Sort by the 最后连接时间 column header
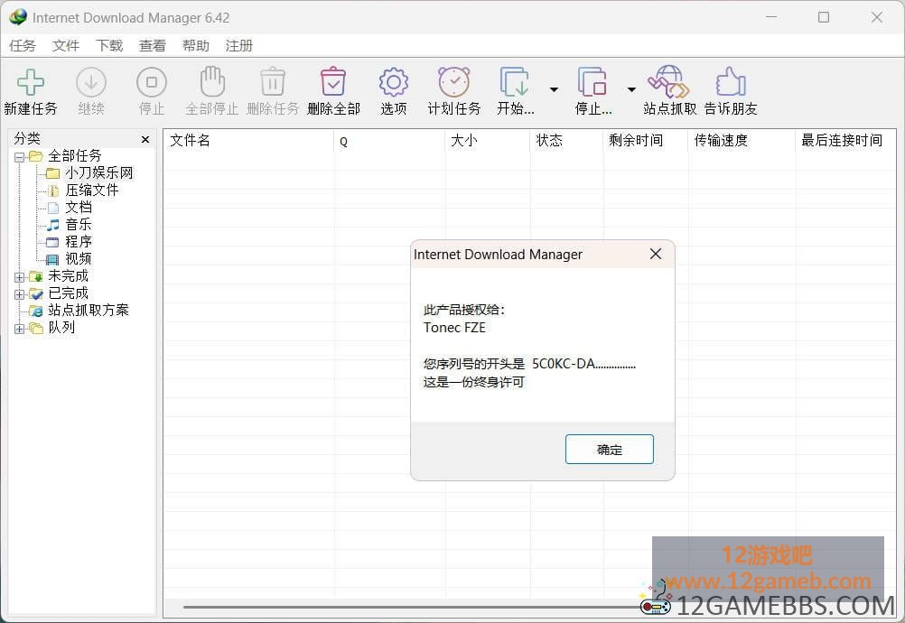This screenshot has width=905, height=623. [x=846, y=140]
